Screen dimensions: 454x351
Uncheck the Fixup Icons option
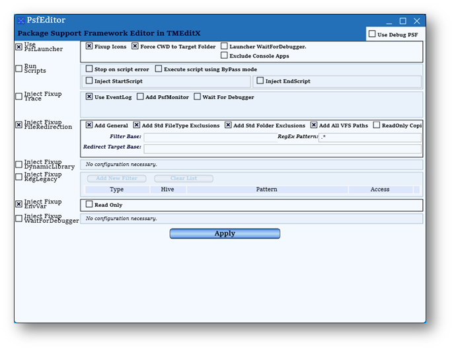[x=89, y=46]
